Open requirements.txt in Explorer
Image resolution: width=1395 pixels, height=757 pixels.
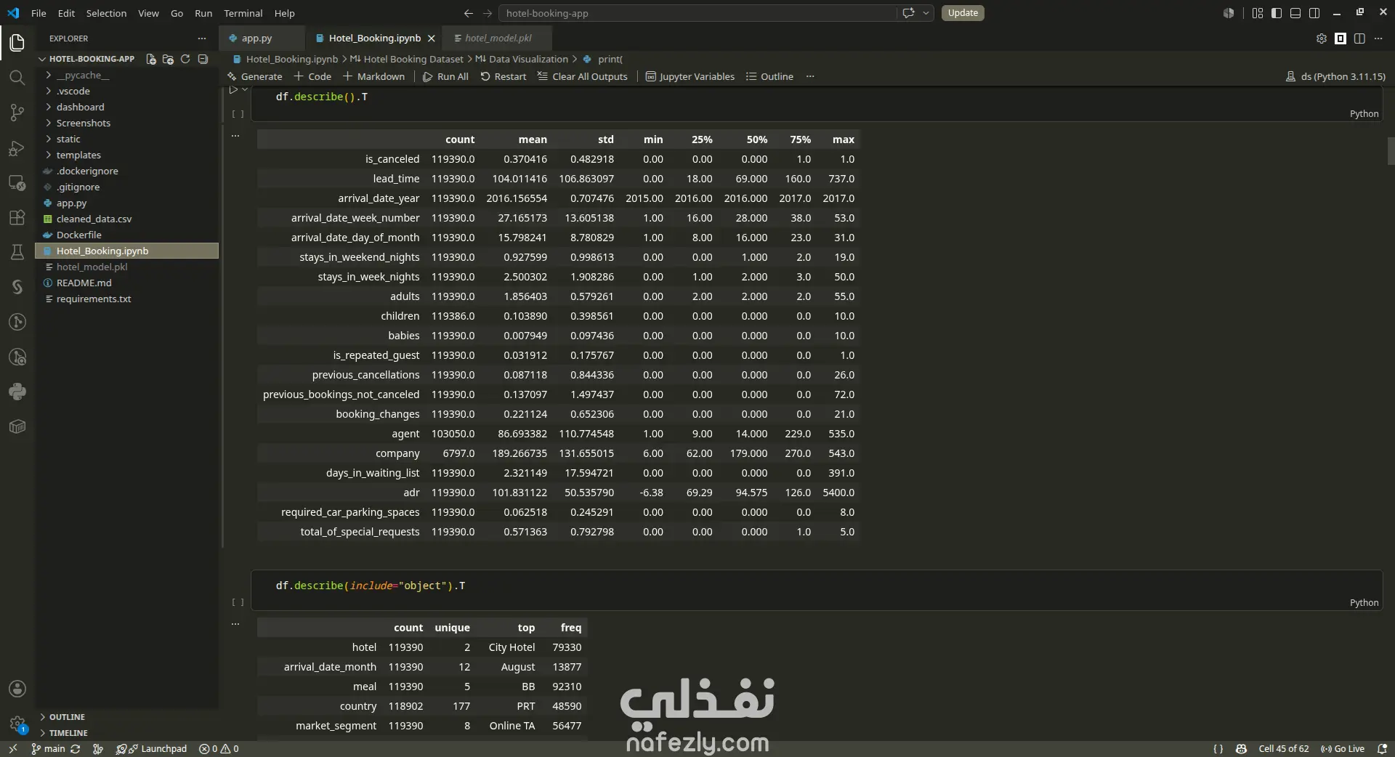click(x=127, y=299)
